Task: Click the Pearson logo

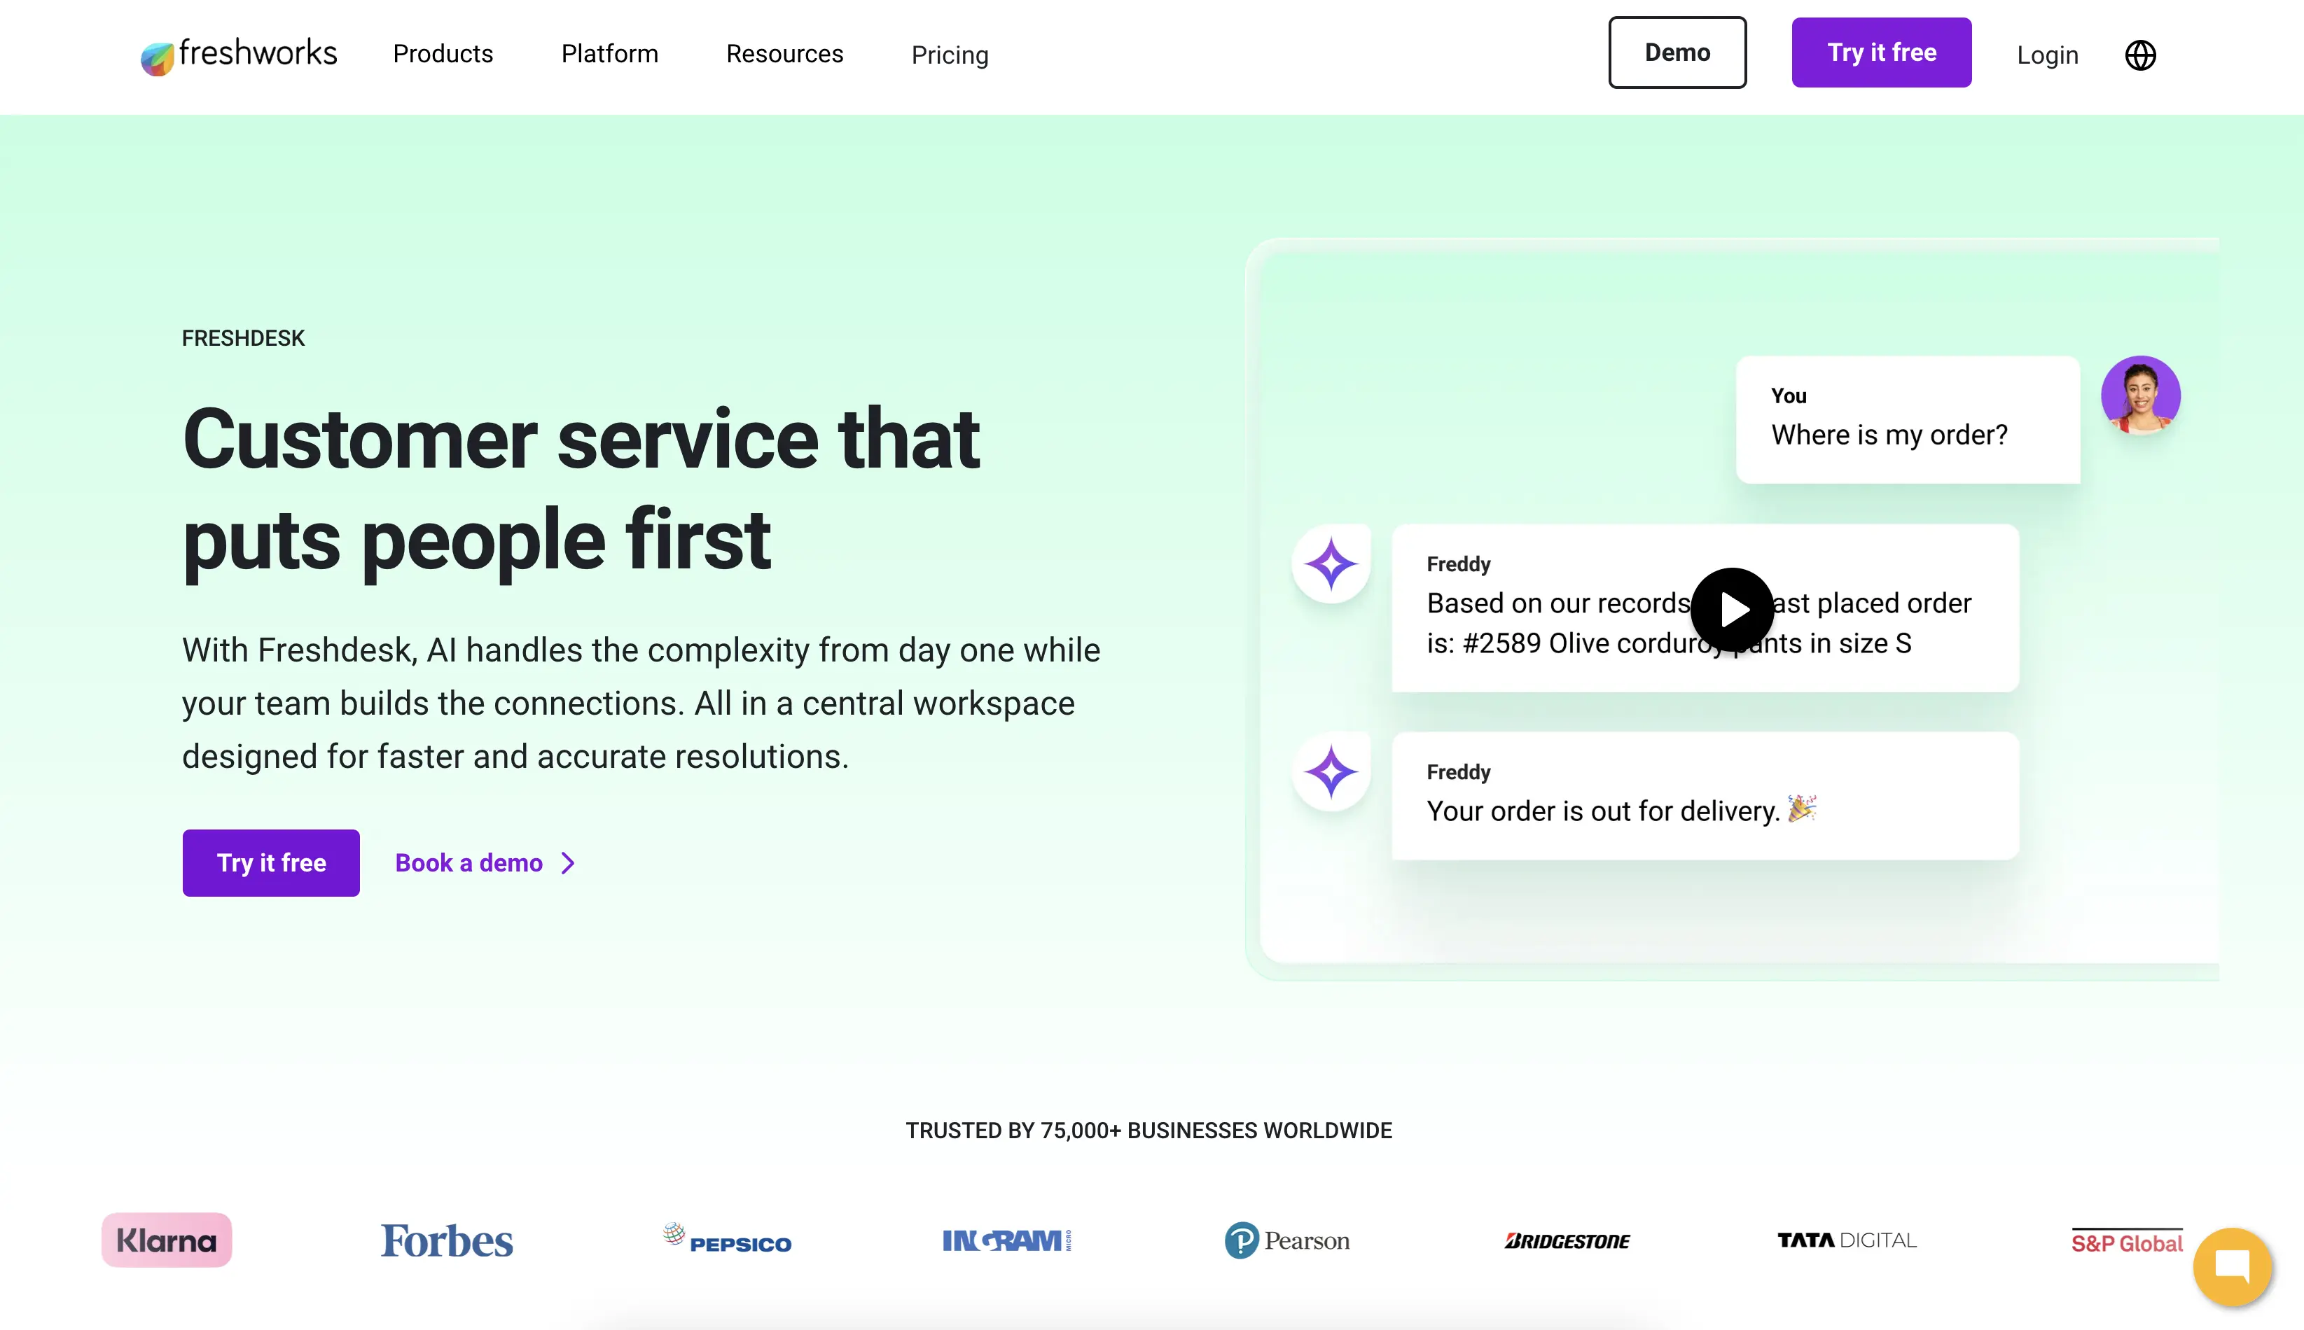Action: tap(1286, 1240)
